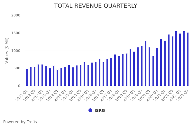Click the 2013 Q3 x-axis label
The image size is (193, 129).
(45, 95)
